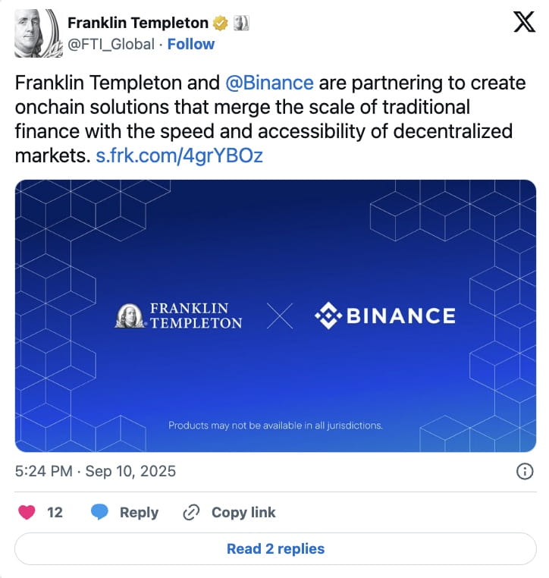Click the like count 12
This screenshot has width=549, height=578.
[55, 512]
